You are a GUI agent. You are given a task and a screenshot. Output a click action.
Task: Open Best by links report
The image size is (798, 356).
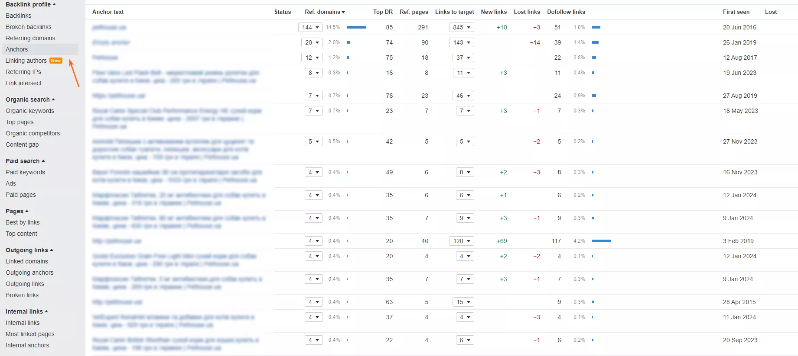[23, 222]
